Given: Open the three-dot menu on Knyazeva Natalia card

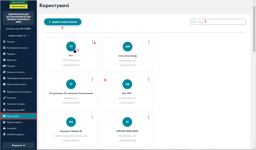Looking at the screenshot, I should click(93, 117).
